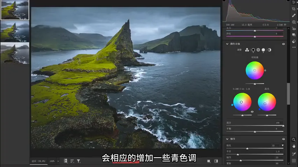Click the highlights color wheel
This screenshot has width=298, height=167.
pyautogui.click(x=267, y=102)
